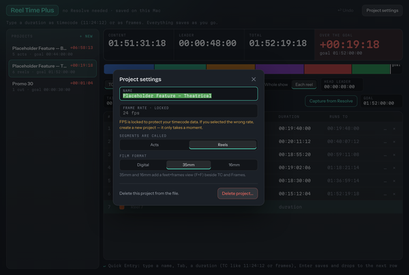Choose the Digital film format
The width and height of the screenshot is (409, 275).
143,165
